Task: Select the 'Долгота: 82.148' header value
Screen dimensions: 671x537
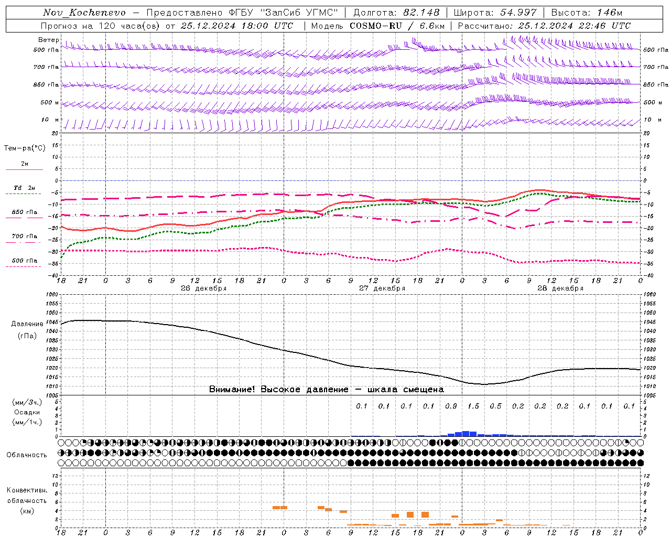Action: click(x=396, y=13)
